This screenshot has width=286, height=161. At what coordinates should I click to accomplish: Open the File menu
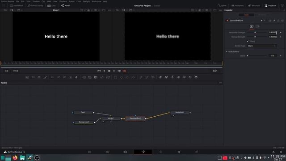point(17,1)
